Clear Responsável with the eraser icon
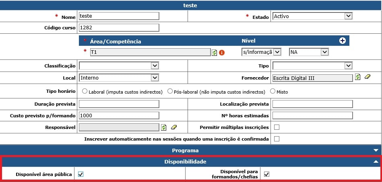Screen dimensions: 382x182 [174, 127]
